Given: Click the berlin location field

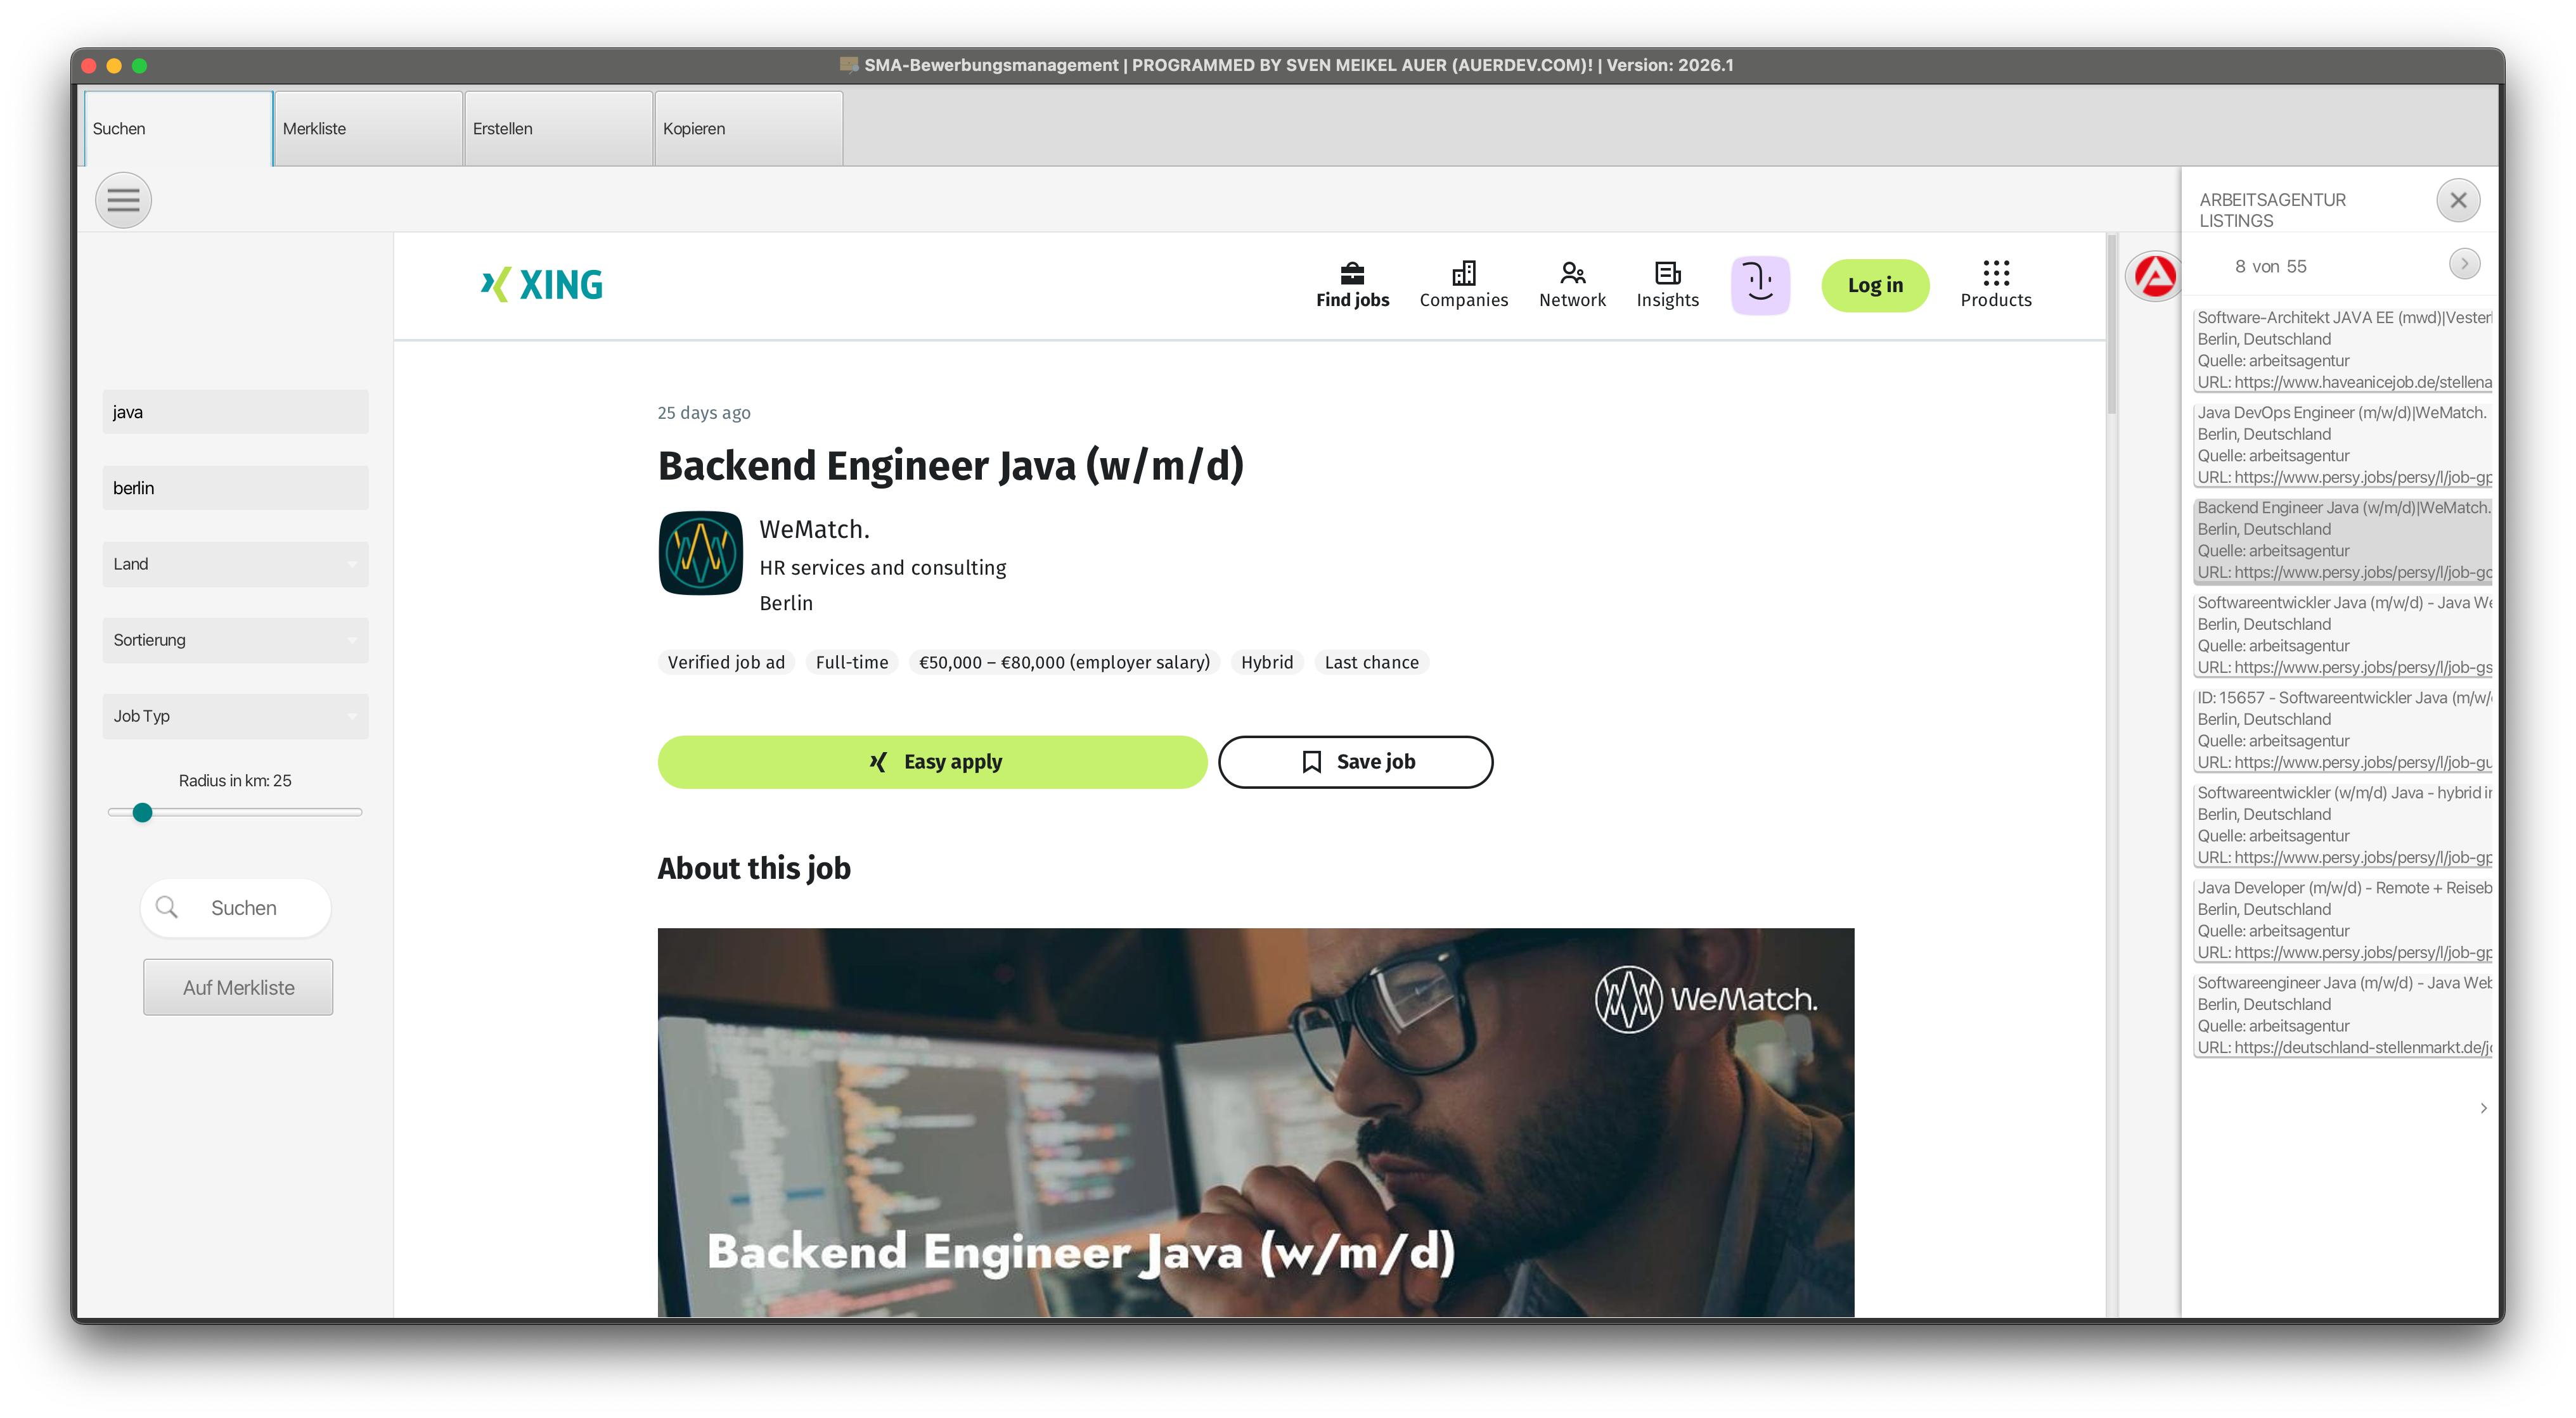Looking at the screenshot, I should point(235,488).
